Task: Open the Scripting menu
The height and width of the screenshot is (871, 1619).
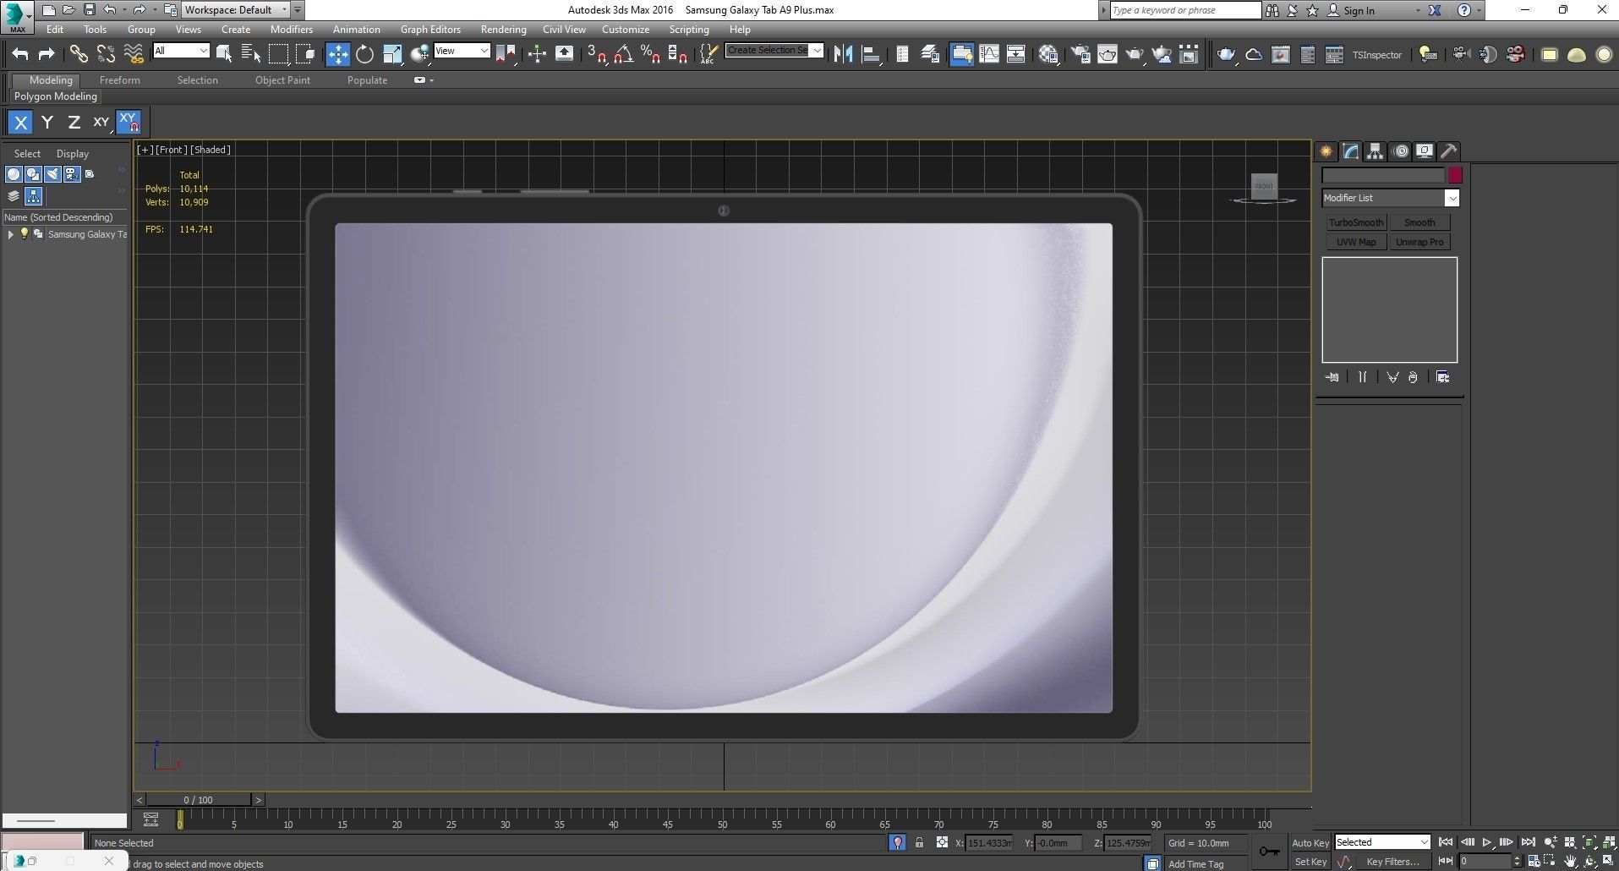Action: pos(689,30)
